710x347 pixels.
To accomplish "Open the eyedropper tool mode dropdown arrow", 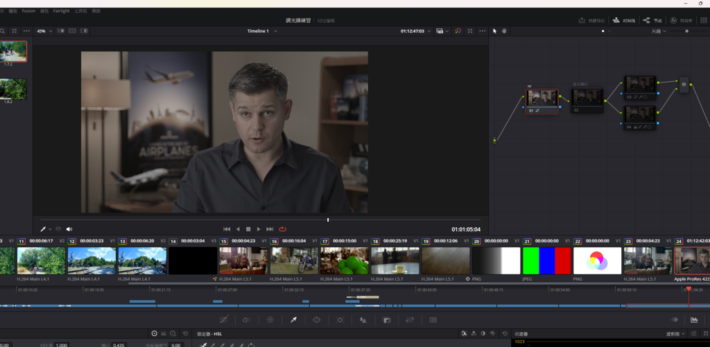I will pyautogui.click(x=50, y=229).
